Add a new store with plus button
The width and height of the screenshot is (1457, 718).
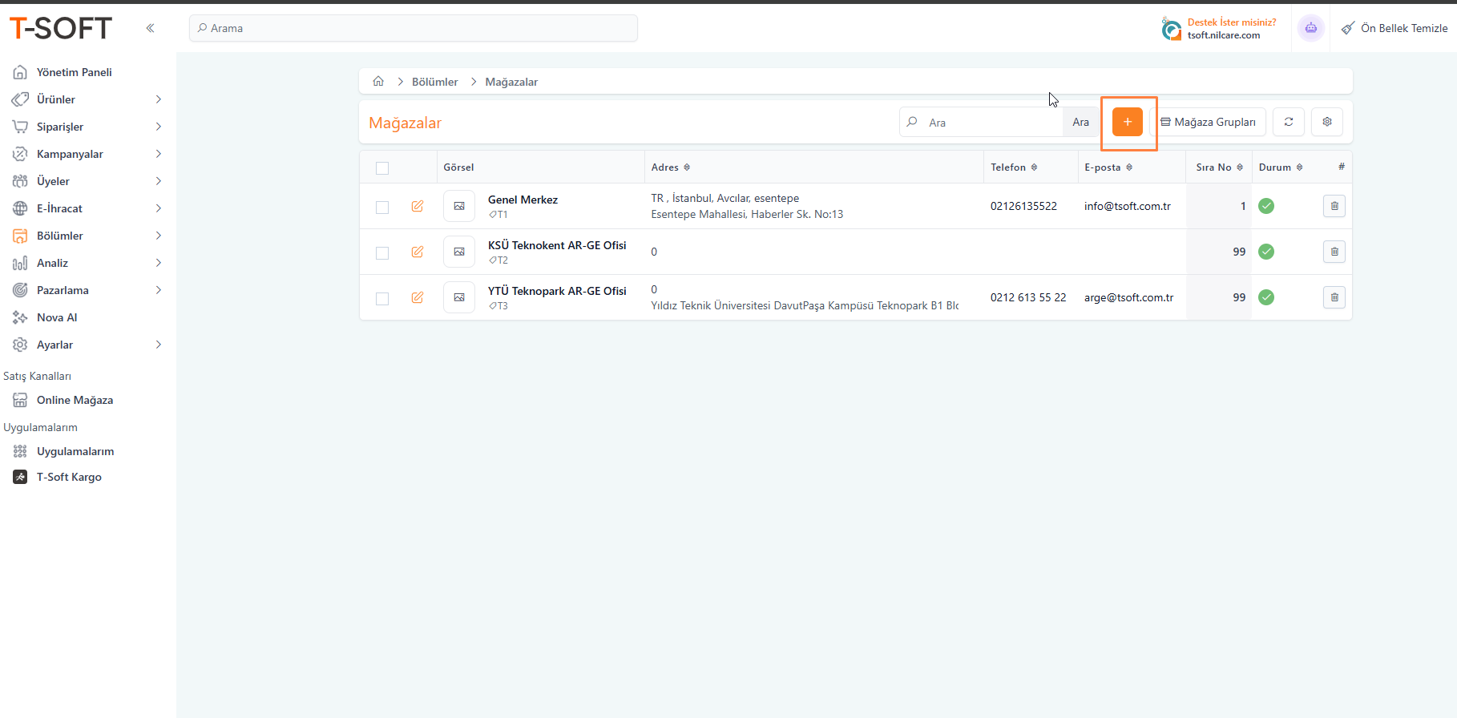(x=1127, y=122)
